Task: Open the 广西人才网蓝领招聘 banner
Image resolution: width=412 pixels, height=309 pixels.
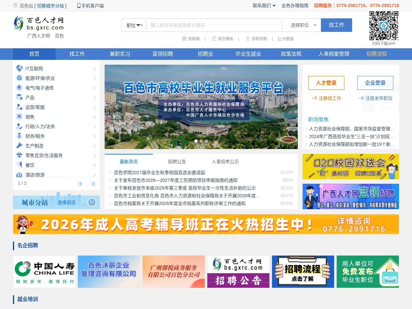Action: pos(351,196)
